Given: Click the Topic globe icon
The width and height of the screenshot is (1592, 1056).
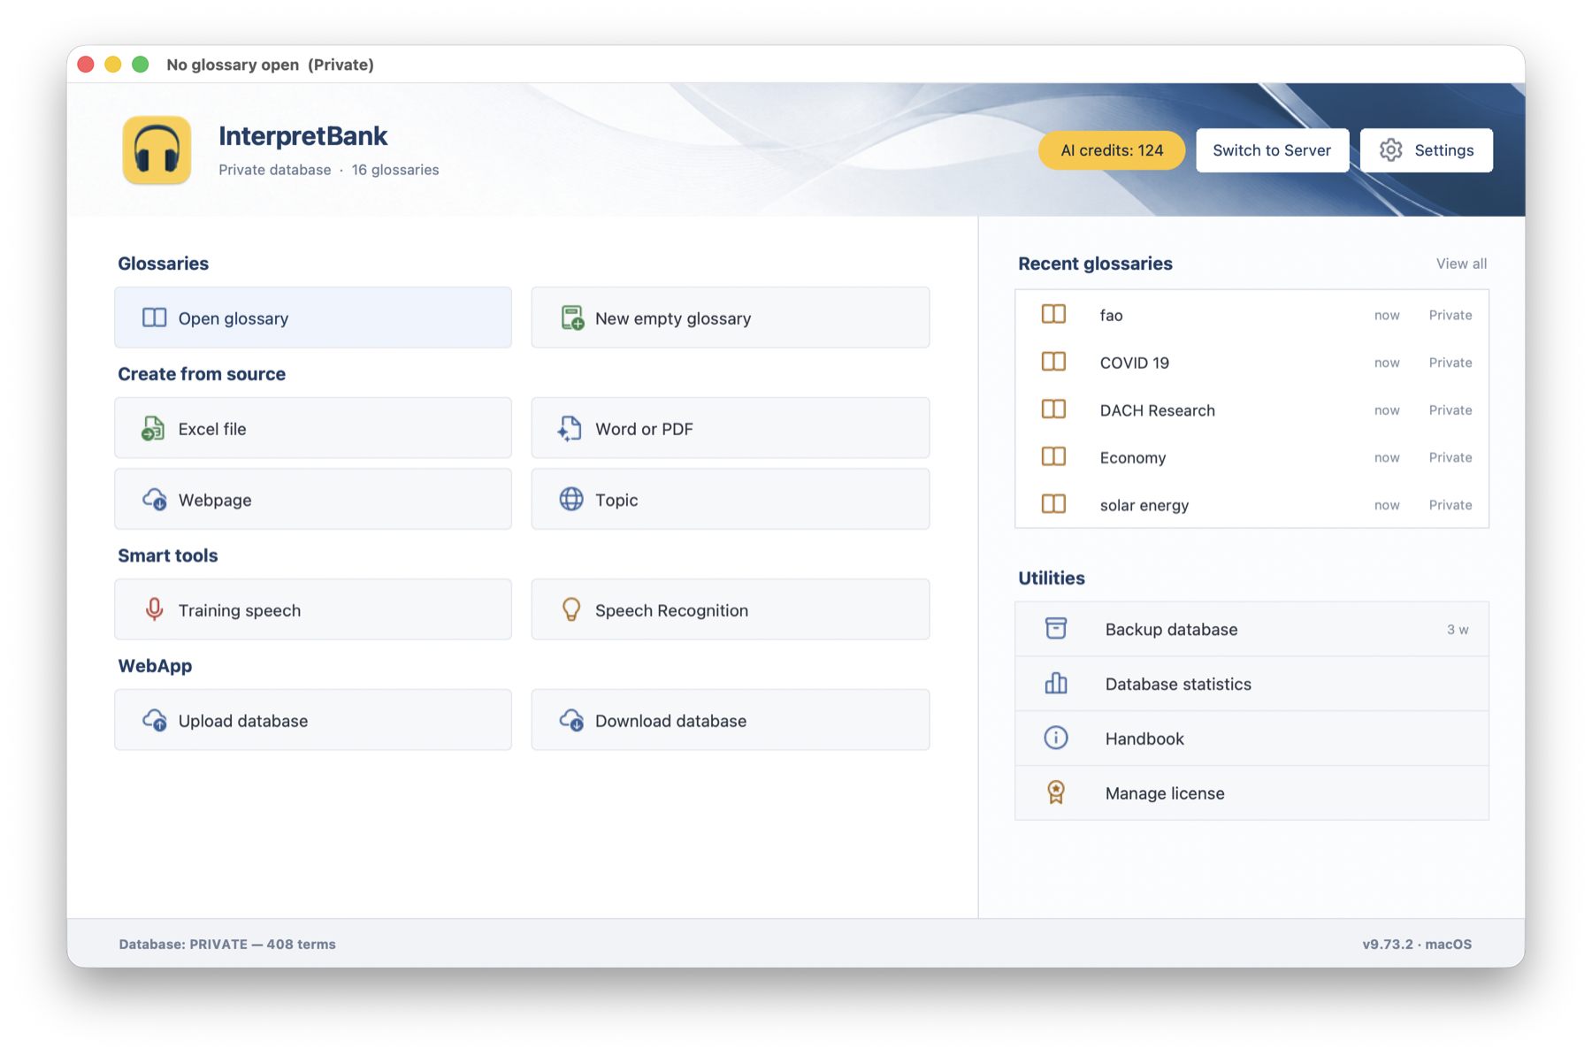Looking at the screenshot, I should coord(571,499).
